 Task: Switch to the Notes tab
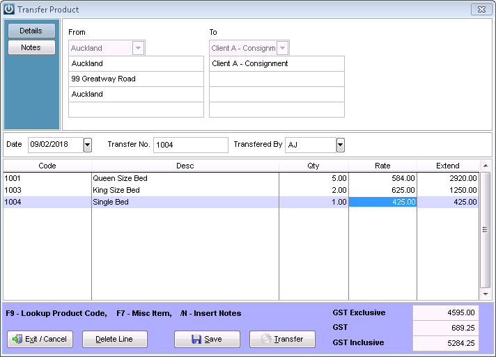click(31, 47)
